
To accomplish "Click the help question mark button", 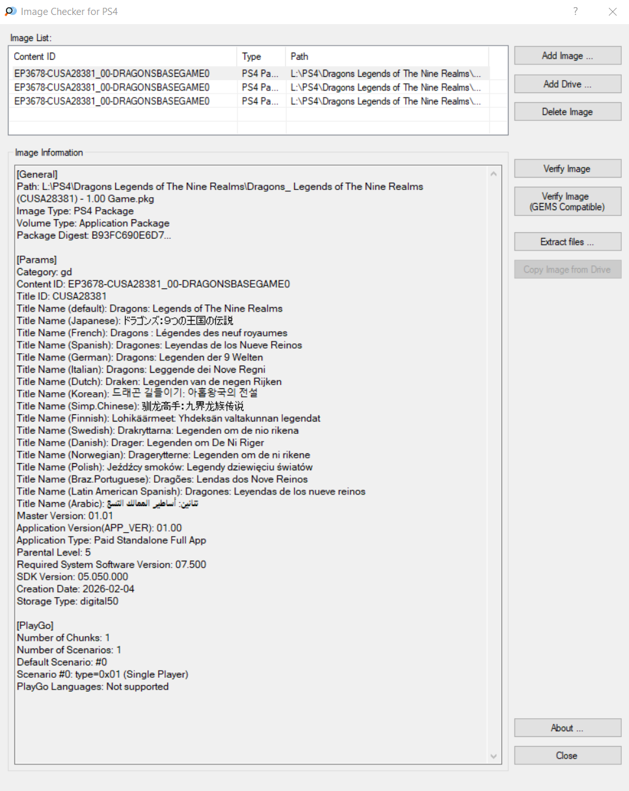I will (x=576, y=11).
